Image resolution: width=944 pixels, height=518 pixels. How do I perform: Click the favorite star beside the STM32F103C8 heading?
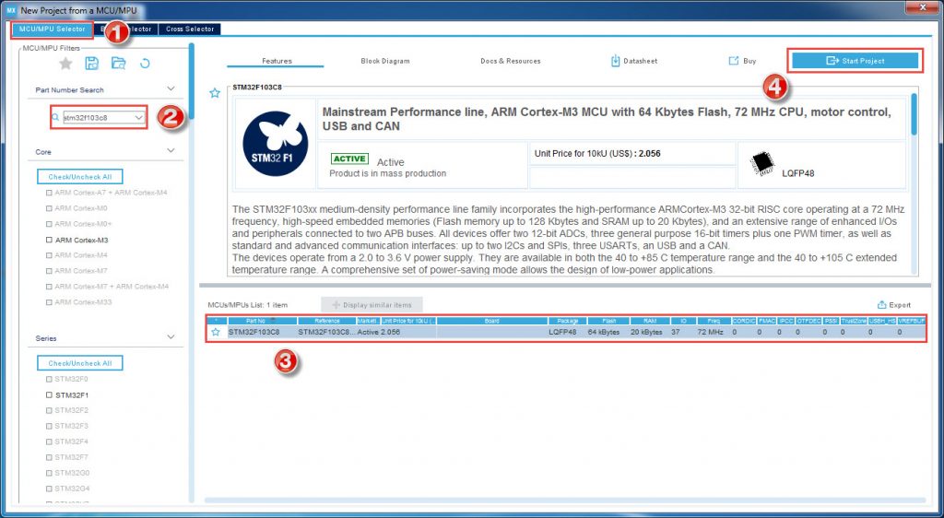point(215,93)
